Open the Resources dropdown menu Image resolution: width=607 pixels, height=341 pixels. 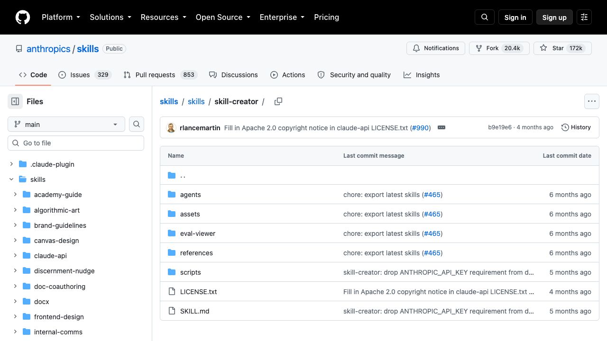tap(163, 17)
